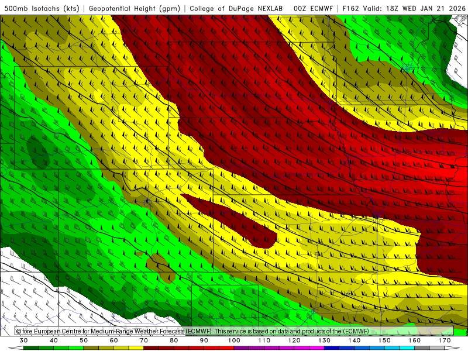
Task: Click the 'College of DuPage NEXLAB' label
Action: [236, 8]
